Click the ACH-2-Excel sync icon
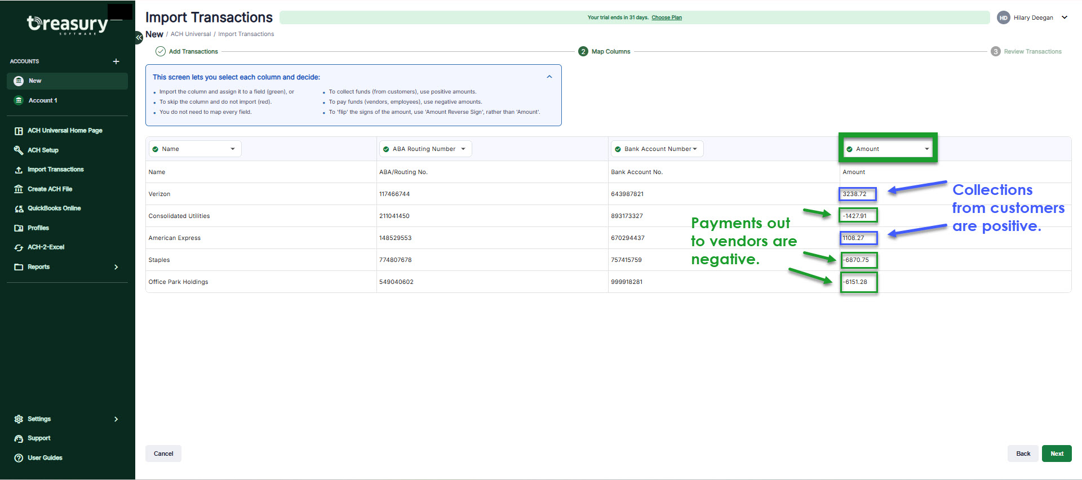The image size is (1082, 480). [19, 247]
